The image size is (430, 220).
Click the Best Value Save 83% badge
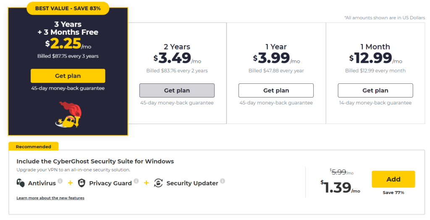(x=68, y=8)
